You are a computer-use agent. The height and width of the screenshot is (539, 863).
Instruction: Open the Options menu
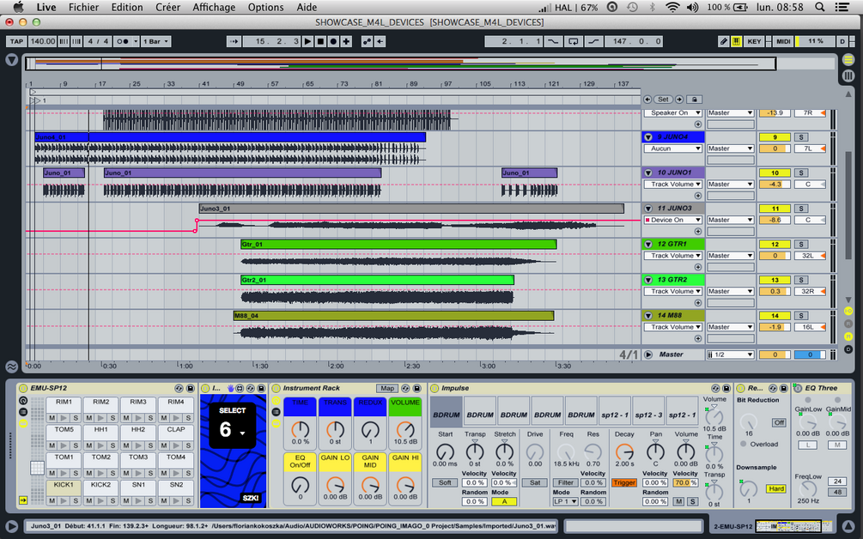(x=266, y=7)
